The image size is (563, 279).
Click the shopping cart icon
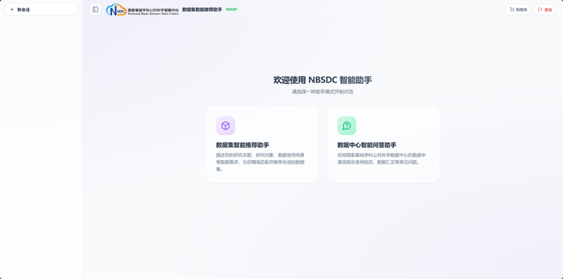point(511,10)
